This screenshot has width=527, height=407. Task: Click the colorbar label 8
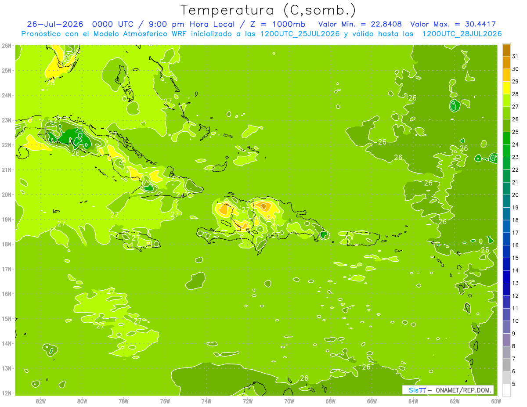514,346
